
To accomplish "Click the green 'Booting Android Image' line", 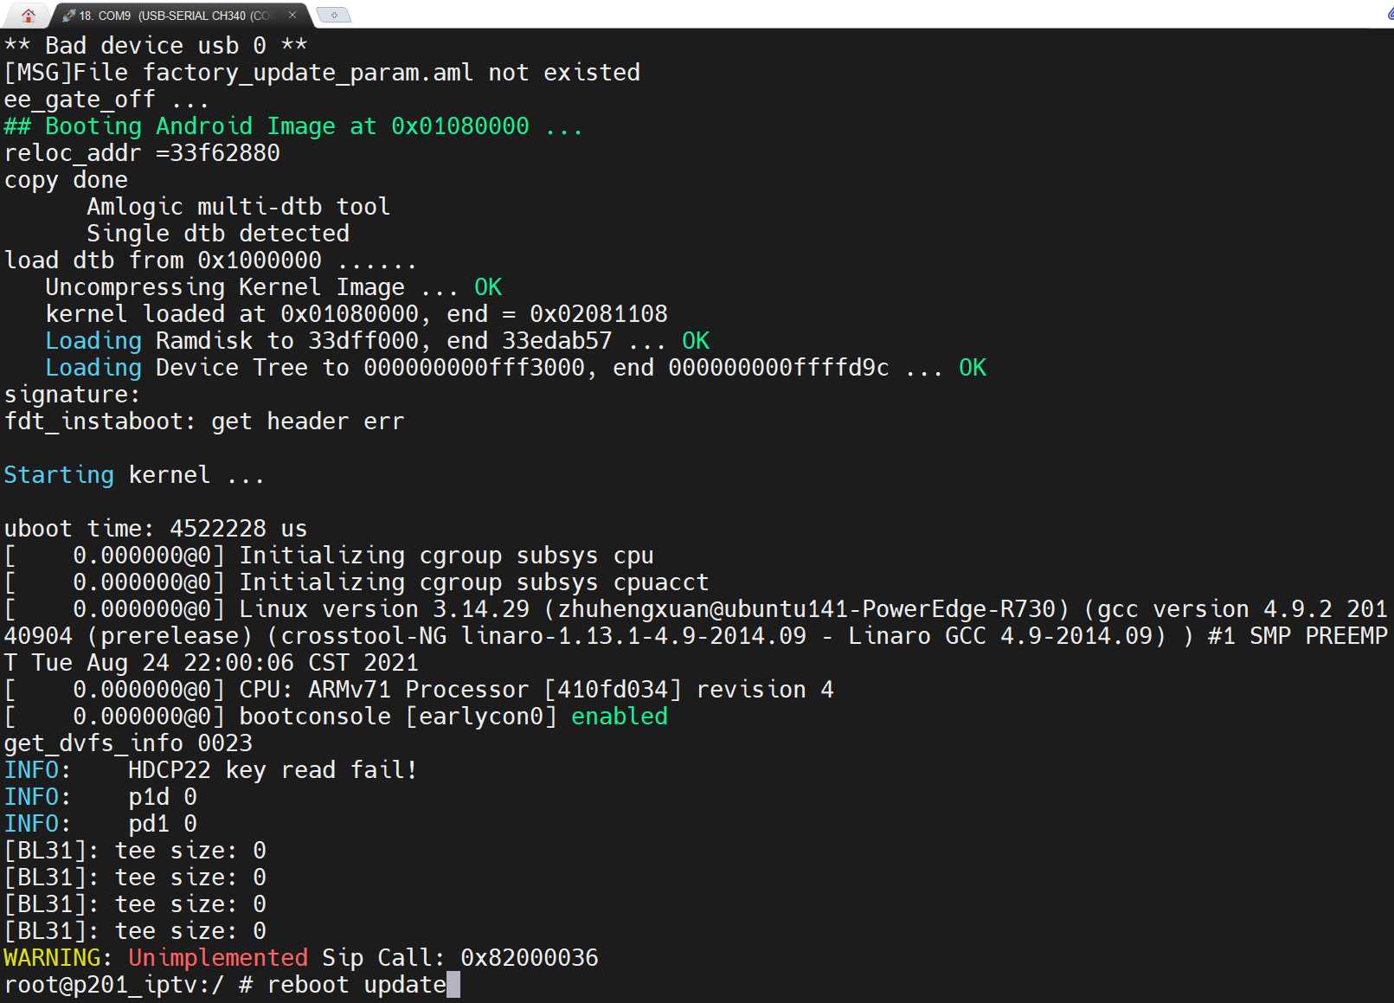I will tap(292, 126).
